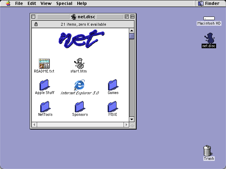Open the Finder application menu

point(209,3)
